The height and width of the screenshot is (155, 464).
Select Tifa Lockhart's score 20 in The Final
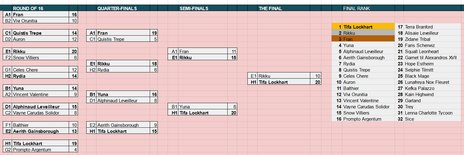pos(316,82)
